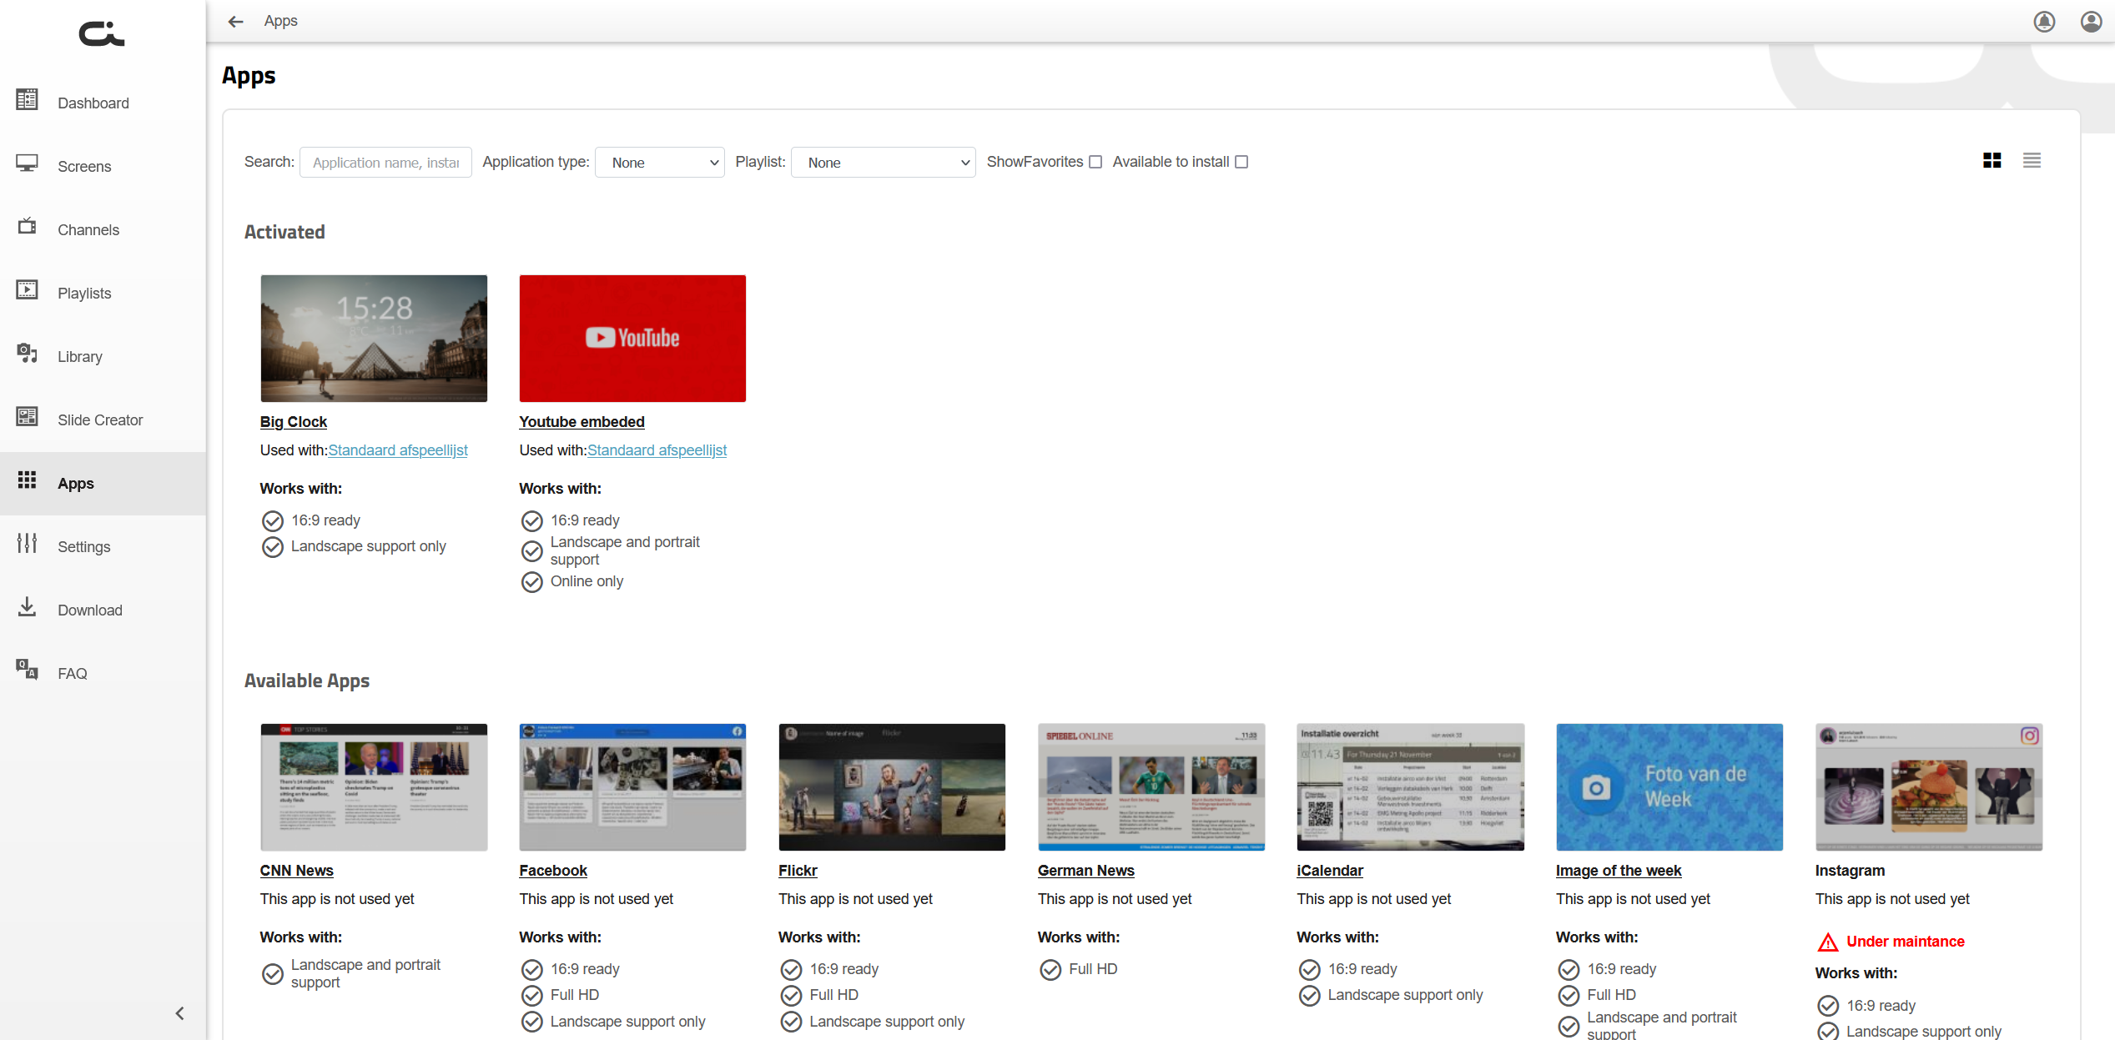The height and width of the screenshot is (1040, 2115).
Task: Open the Youtube embedded app details
Action: [582, 421]
